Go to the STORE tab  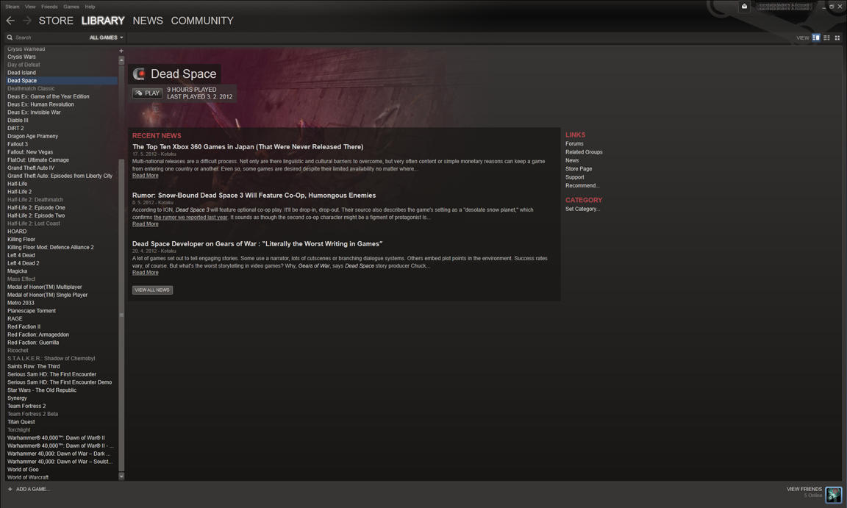(56, 21)
